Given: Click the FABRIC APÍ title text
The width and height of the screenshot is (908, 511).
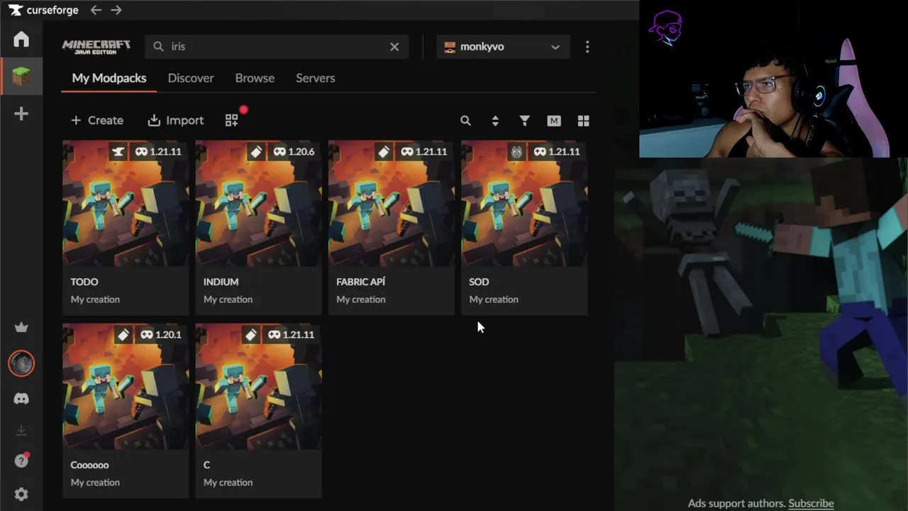Looking at the screenshot, I should point(360,282).
